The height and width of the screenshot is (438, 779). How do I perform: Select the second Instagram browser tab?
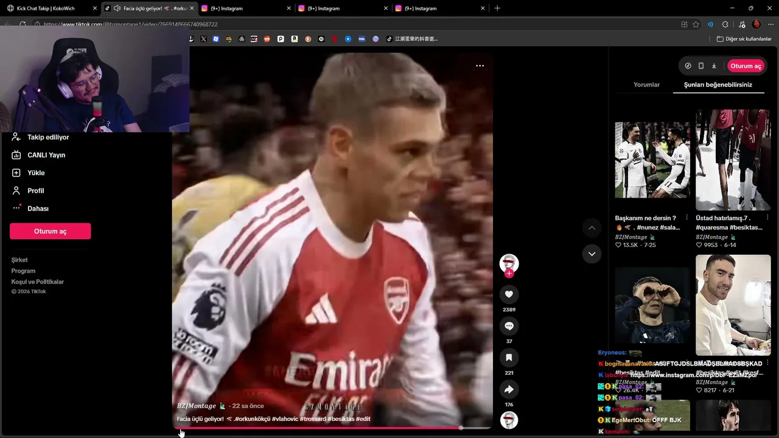pyautogui.click(x=343, y=9)
